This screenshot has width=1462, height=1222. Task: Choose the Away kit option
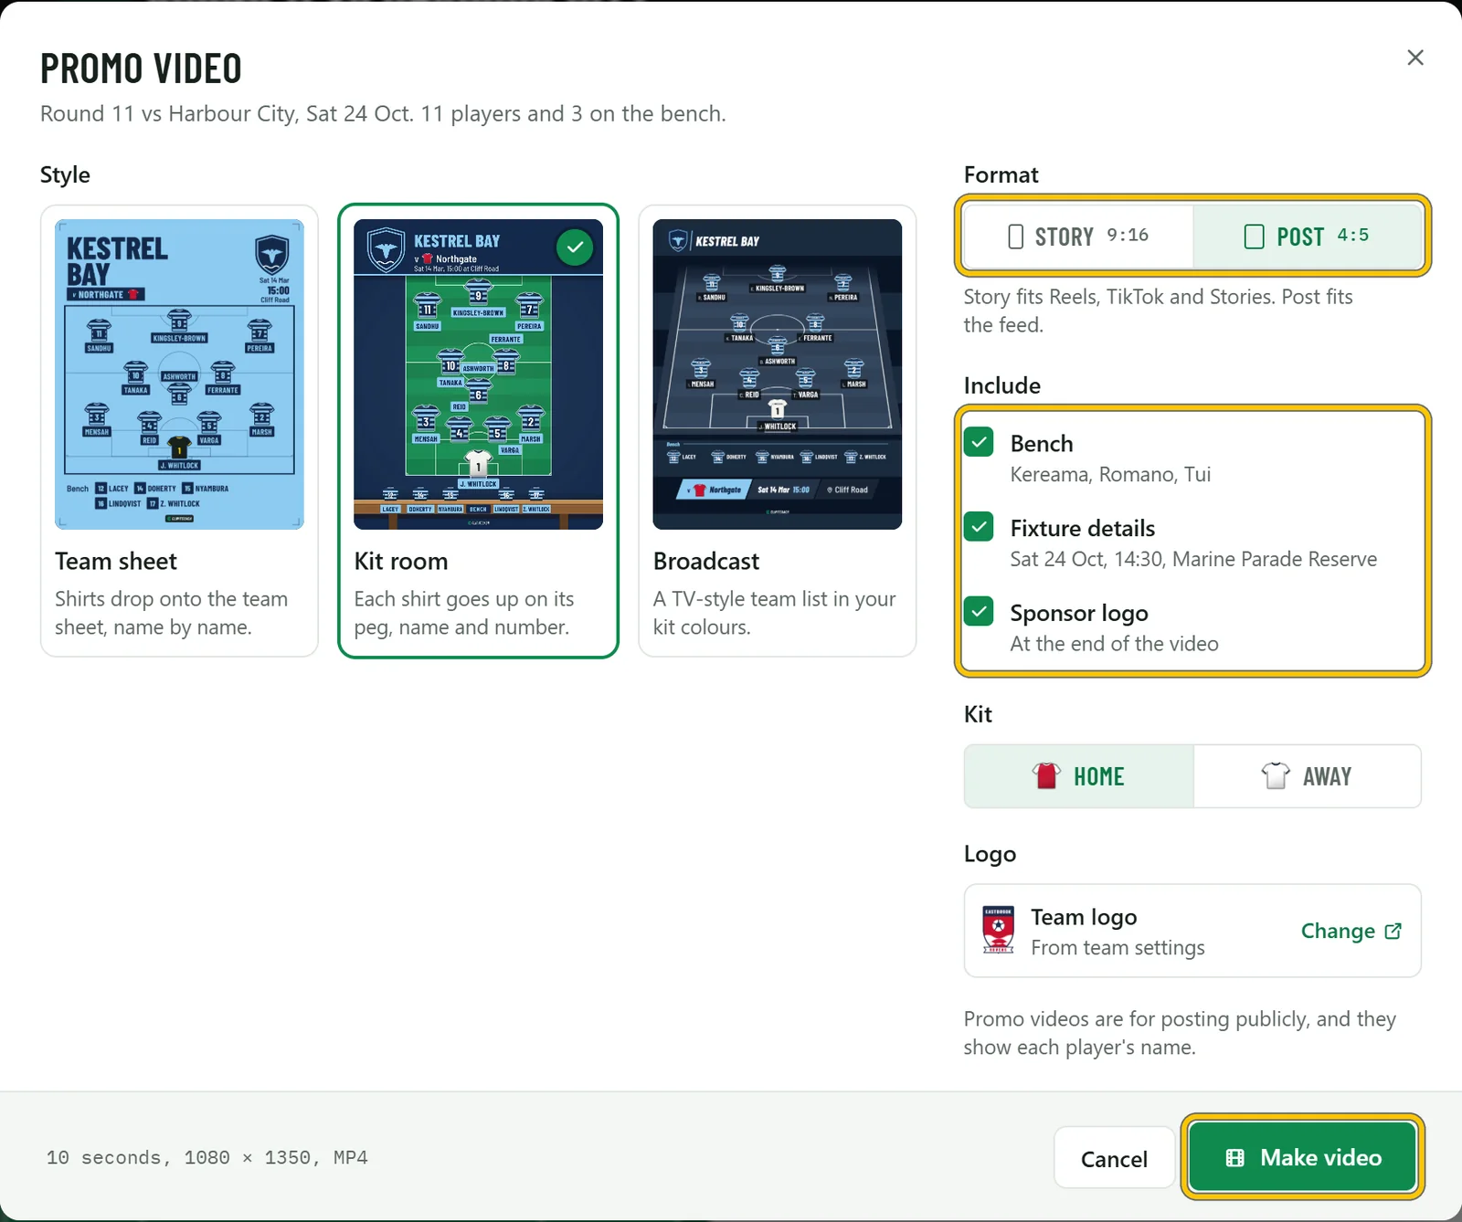[1307, 776]
